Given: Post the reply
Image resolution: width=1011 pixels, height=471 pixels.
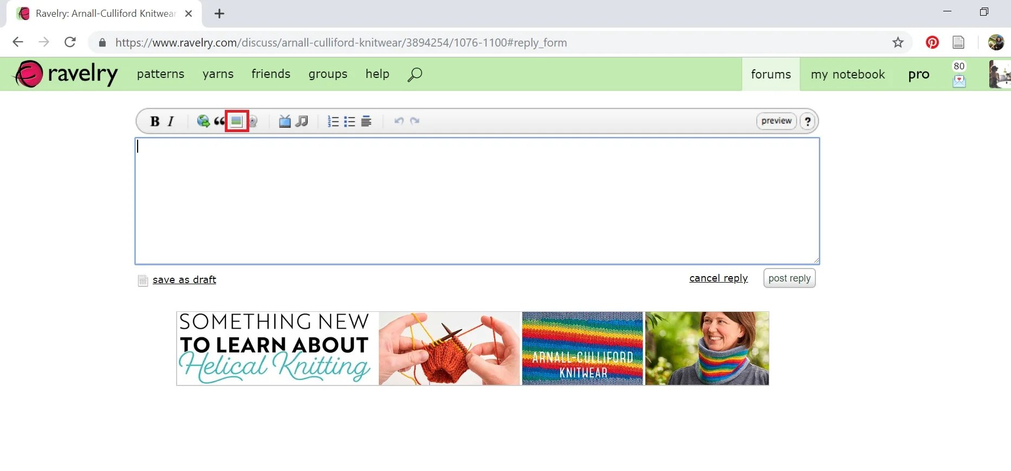Looking at the screenshot, I should click(x=789, y=278).
